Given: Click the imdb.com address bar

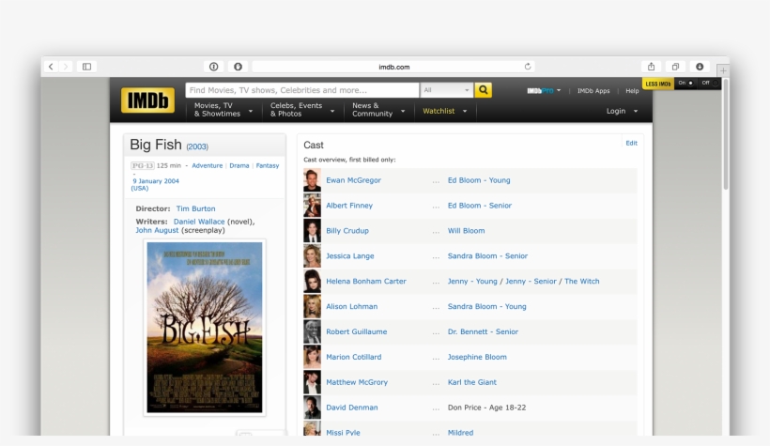Looking at the screenshot, I should (x=393, y=67).
